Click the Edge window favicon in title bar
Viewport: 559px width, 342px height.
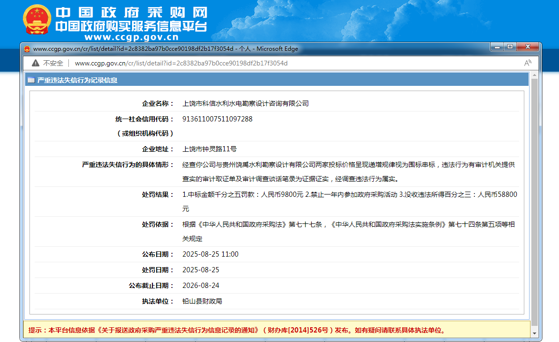tap(27, 49)
